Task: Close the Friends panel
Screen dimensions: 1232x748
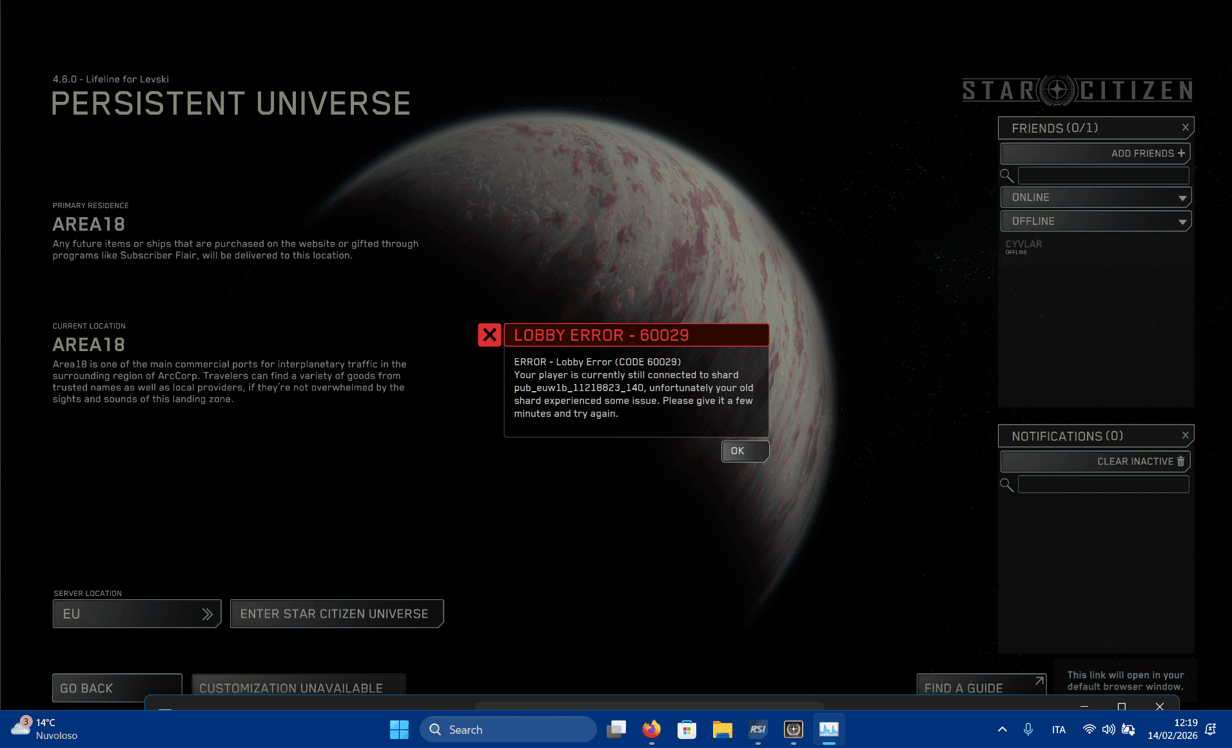Action: click(1185, 128)
